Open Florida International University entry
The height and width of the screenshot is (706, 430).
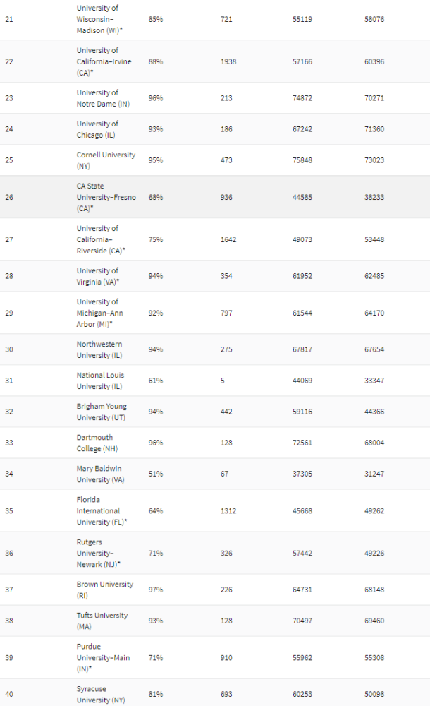click(x=98, y=510)
